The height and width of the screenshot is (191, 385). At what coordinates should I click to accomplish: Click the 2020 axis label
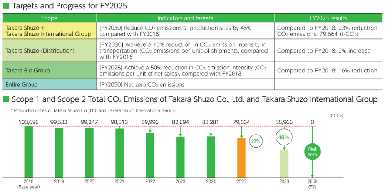pyautogui.click(x=89, y=182)
